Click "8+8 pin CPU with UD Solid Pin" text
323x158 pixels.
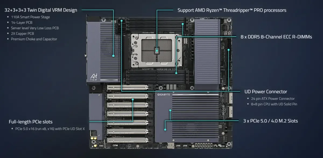(x=274, y=104)
